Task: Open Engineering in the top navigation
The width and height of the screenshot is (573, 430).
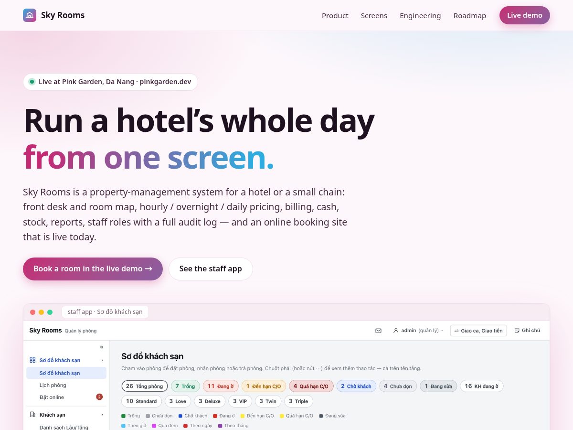Action: [x=420, y=15]
